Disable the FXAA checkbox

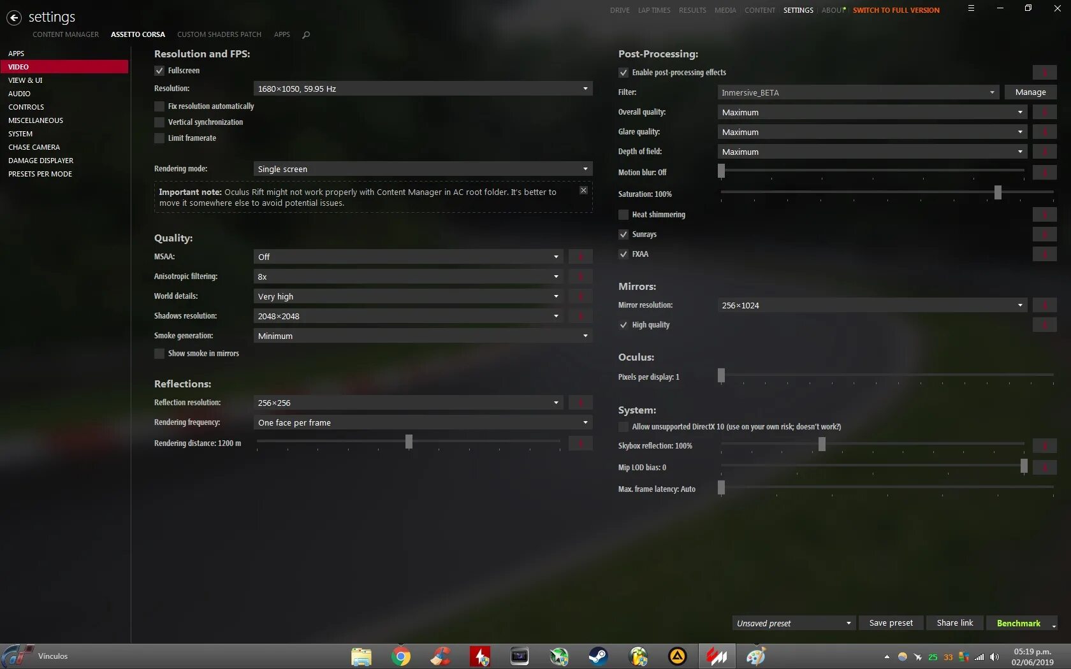[623, 254]
